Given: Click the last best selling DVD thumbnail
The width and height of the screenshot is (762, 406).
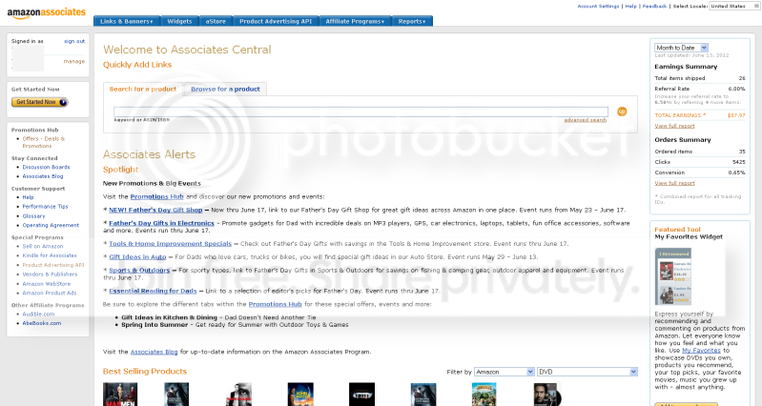Looking at the screenshot, I should pyautogui.click(x=546, y=395).
